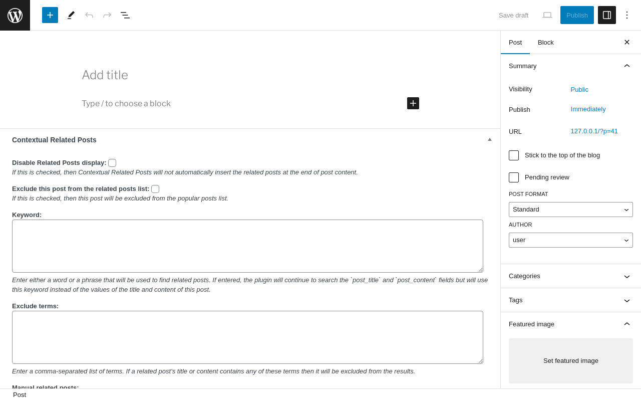Click the laptop preview icon

point(547,15)
